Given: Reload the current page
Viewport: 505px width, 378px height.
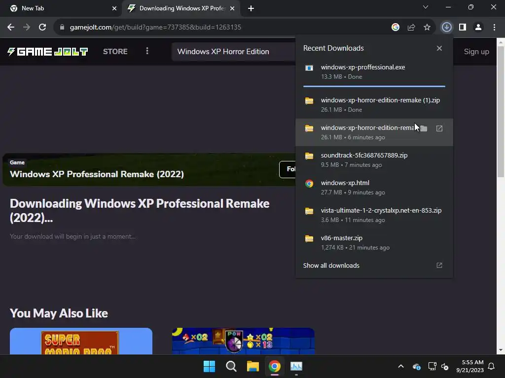Looking at the screenshot, I should pos(42,28).
